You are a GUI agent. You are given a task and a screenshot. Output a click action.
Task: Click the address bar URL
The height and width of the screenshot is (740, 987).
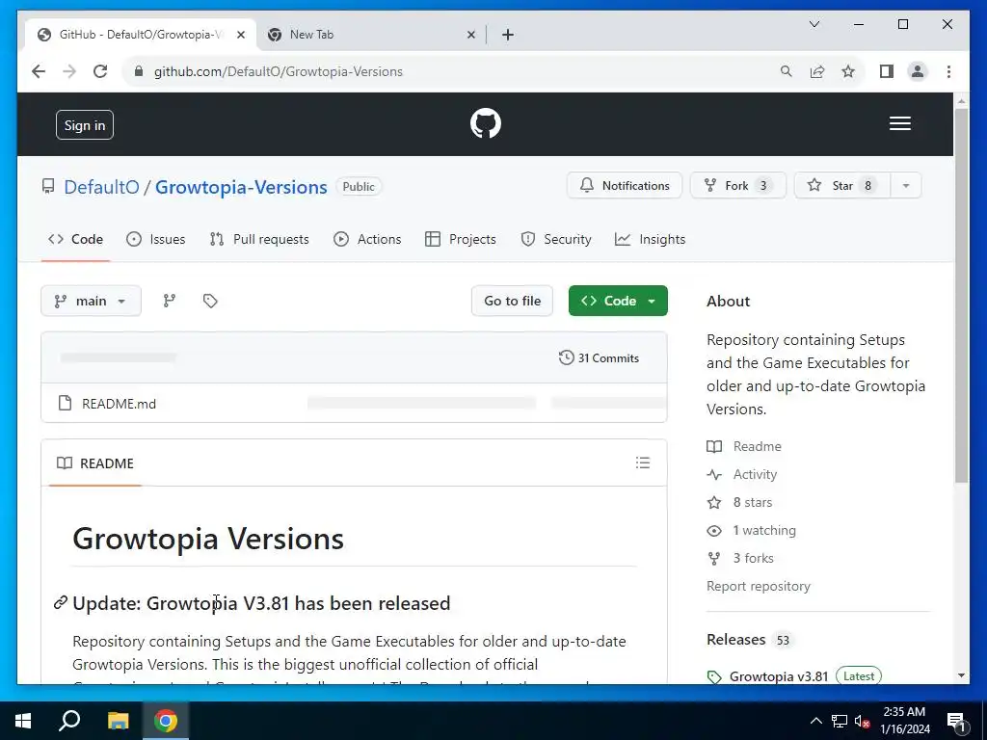click(x=279, y=71)
